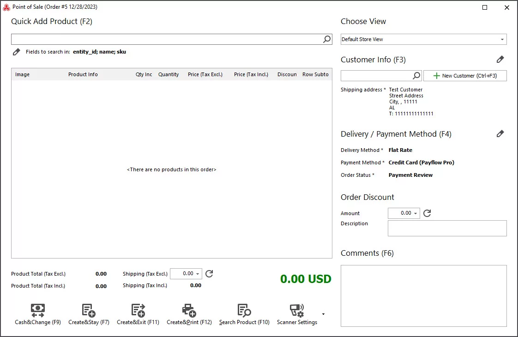
Task: Click the Qty Inc column header
Action: click(144, 74)
